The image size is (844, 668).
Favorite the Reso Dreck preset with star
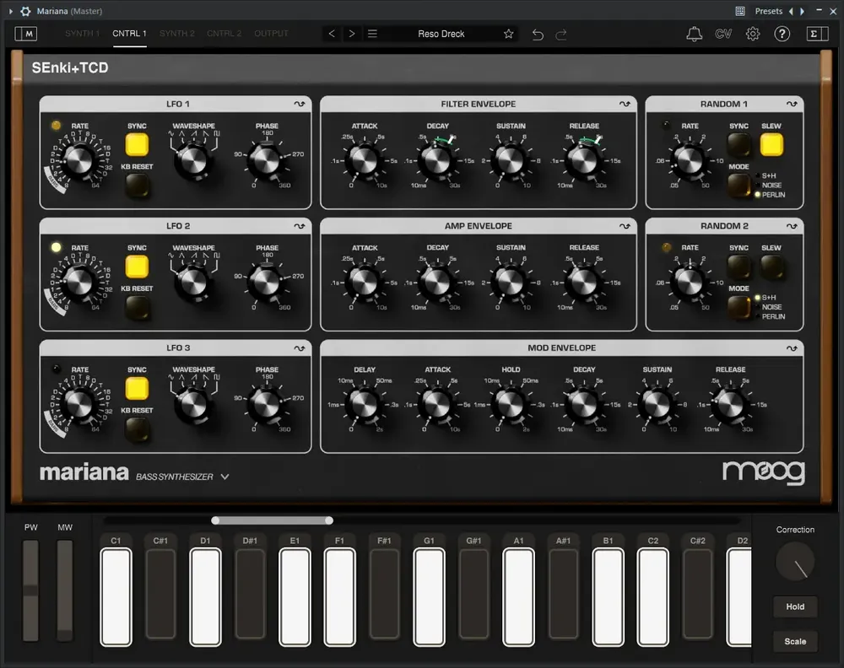[x=508, y=34]
